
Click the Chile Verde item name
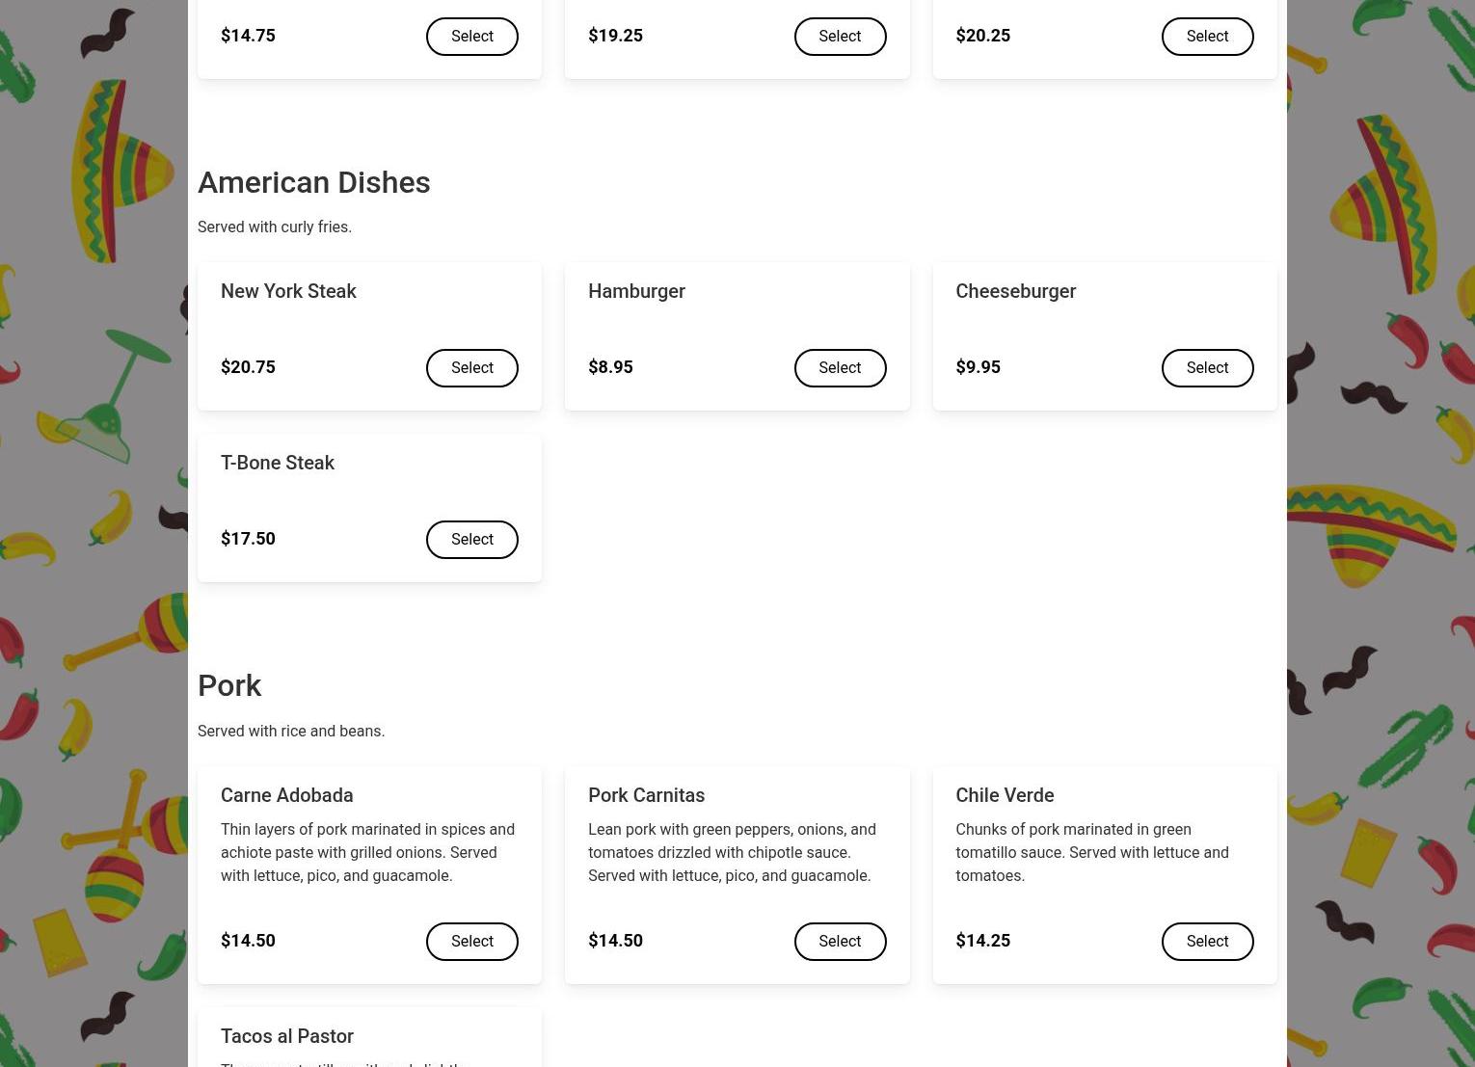click(x=1005, y=795)
